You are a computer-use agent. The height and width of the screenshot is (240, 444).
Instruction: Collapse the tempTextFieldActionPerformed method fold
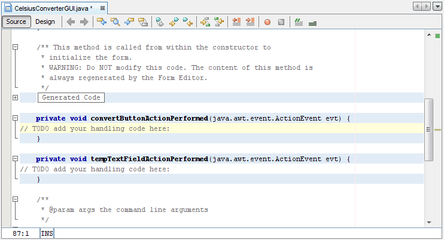pos(15,159)
